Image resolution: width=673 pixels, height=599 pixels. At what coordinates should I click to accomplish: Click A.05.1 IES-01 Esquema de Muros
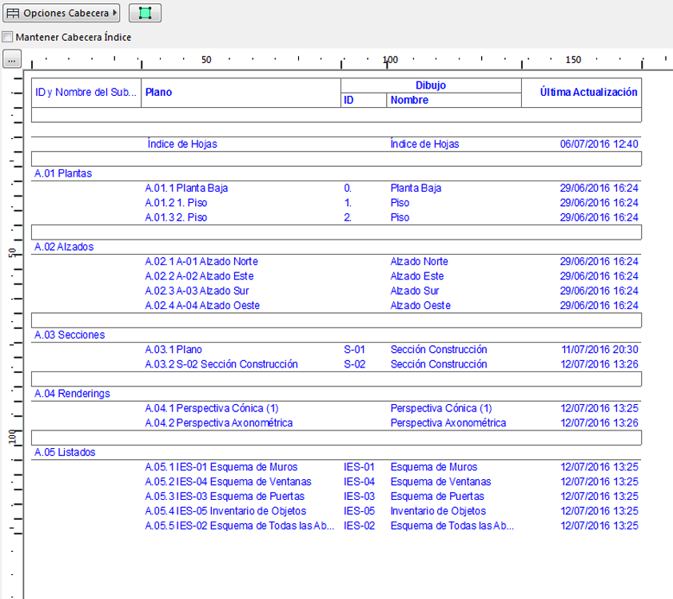point(221,467)
